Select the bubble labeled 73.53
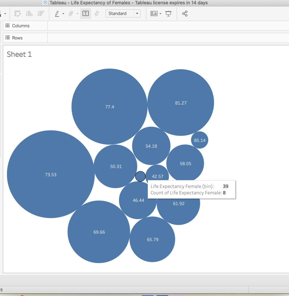Viewport: 289px width, 296px height. click(51, 174)
